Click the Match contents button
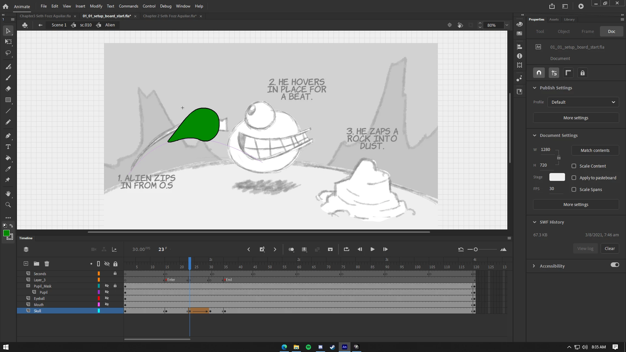Image resolution: width=626 pixels, height=352 pixels. (x=595, y=150)
